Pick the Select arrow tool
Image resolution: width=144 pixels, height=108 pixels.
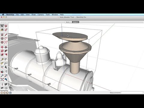pos(2,26)
